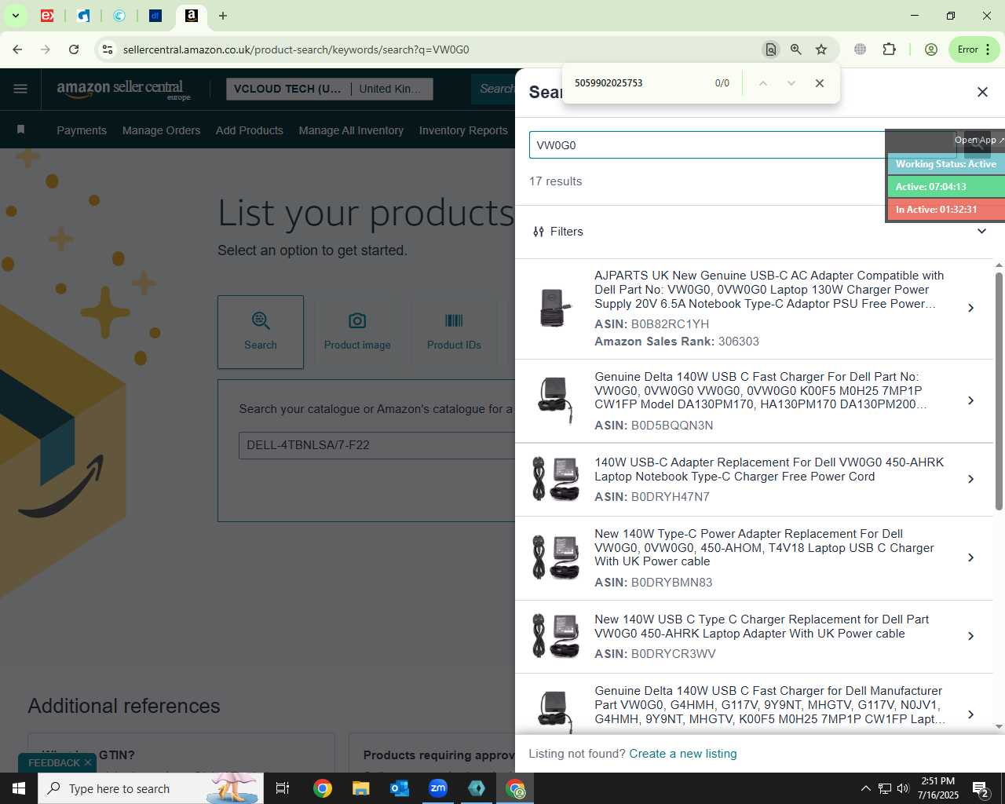Click the browser address bar URL

(296, 49)
